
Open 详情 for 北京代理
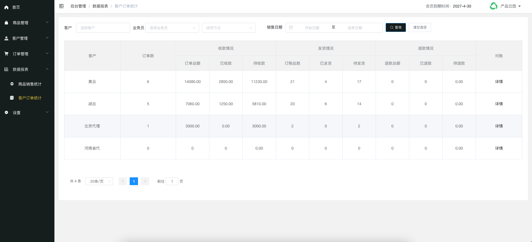point(499,126)
